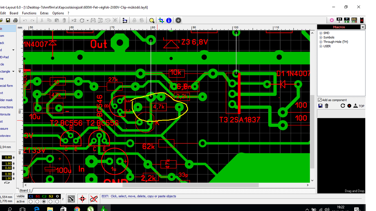Toggle visibility of yellow S2 layer label
The height and width of the screenshot is (211, 376).
(x=51, y=196)
